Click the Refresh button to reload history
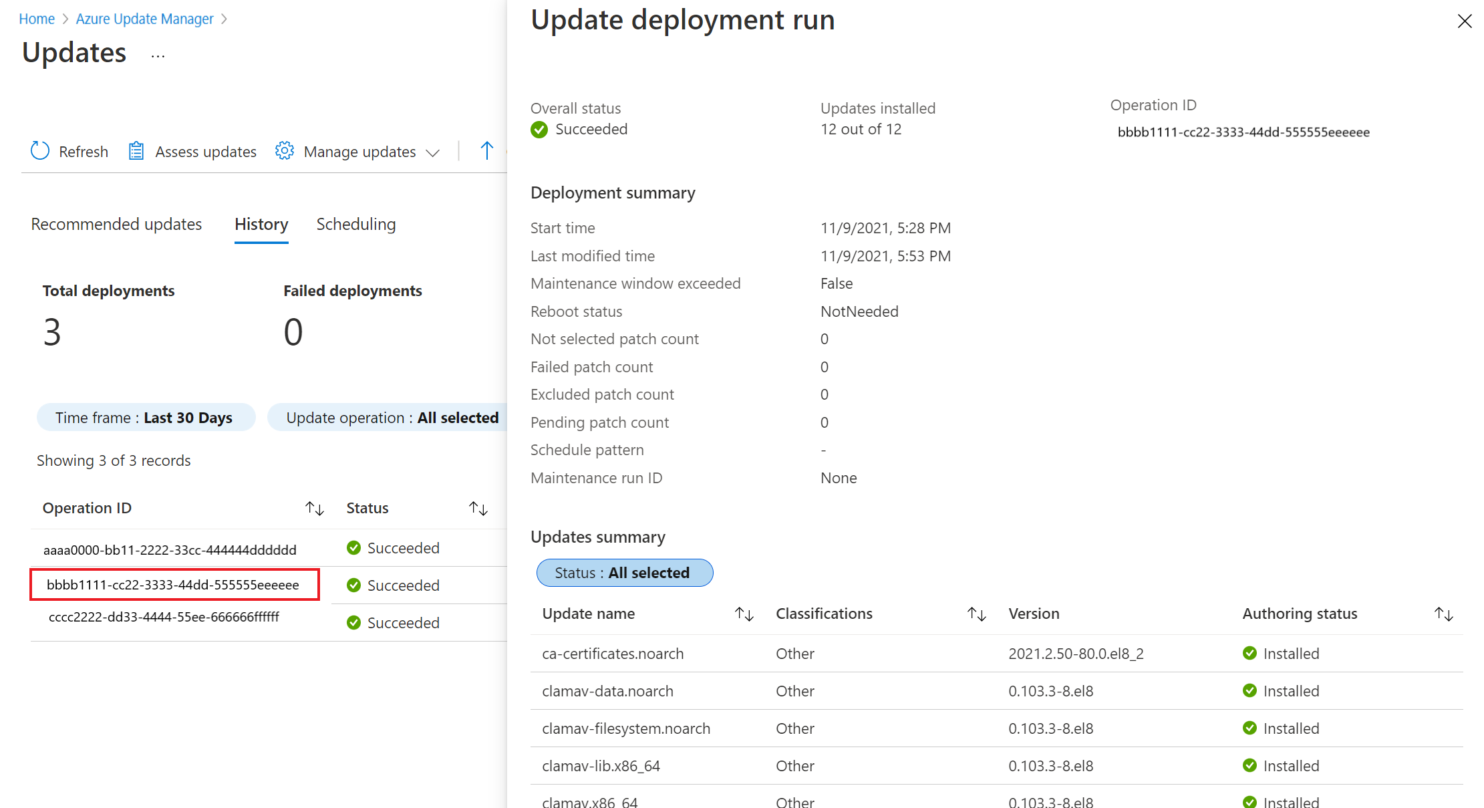 pos(69,150)
